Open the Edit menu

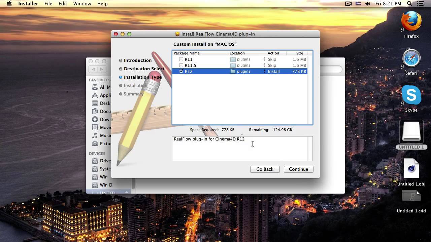coord(63,4)
